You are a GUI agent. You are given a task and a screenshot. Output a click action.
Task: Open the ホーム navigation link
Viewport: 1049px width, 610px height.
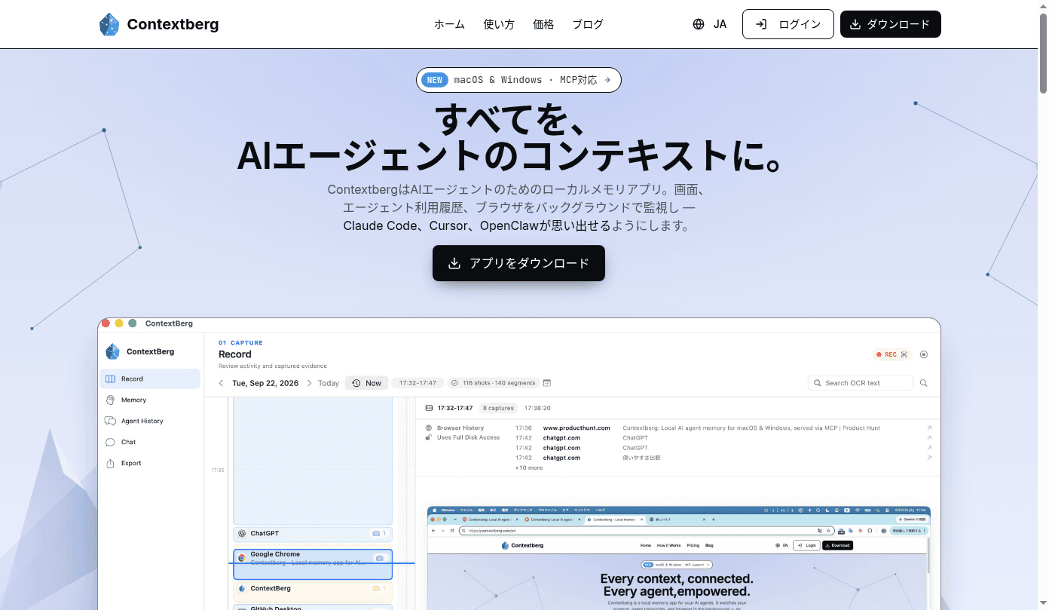[449, 24]
